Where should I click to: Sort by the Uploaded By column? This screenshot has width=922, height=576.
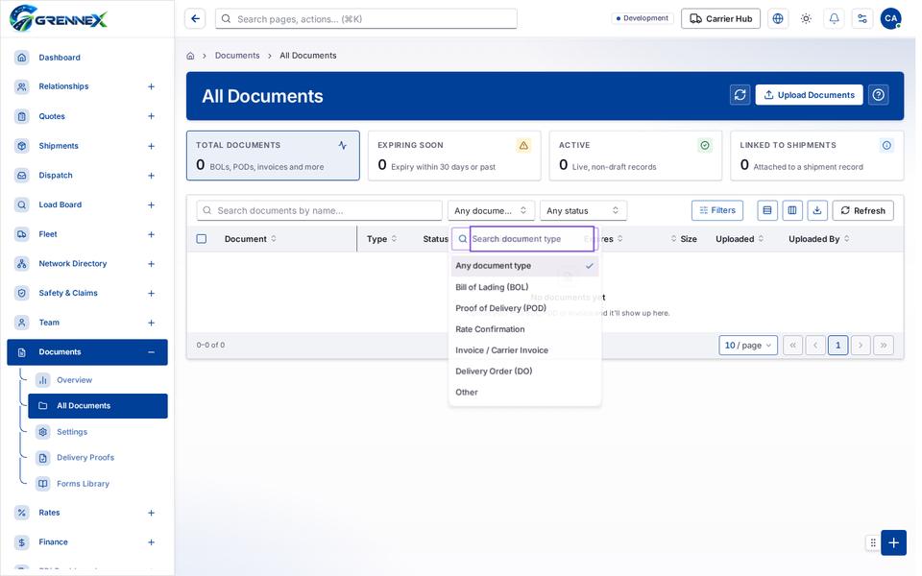(x=818, y=239)
